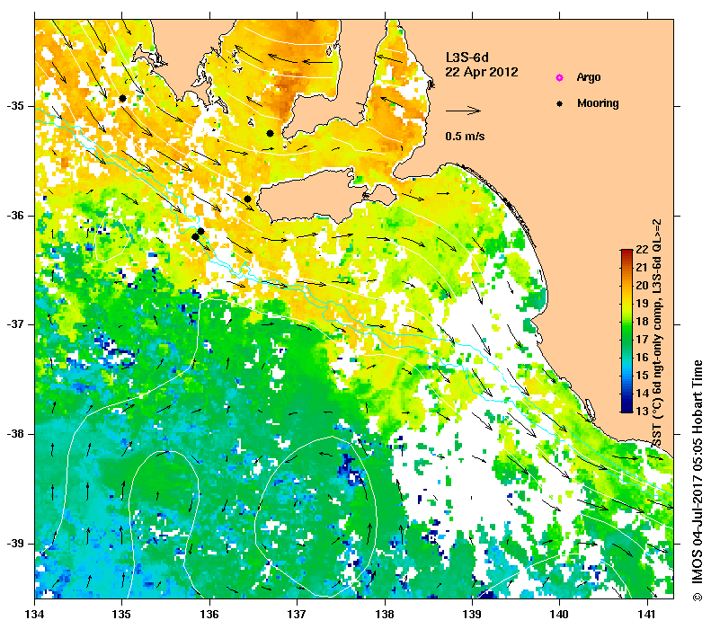Click longitude axis label '134'
Viewport: 711px width, 629px height.
click(x=35, y=615)
